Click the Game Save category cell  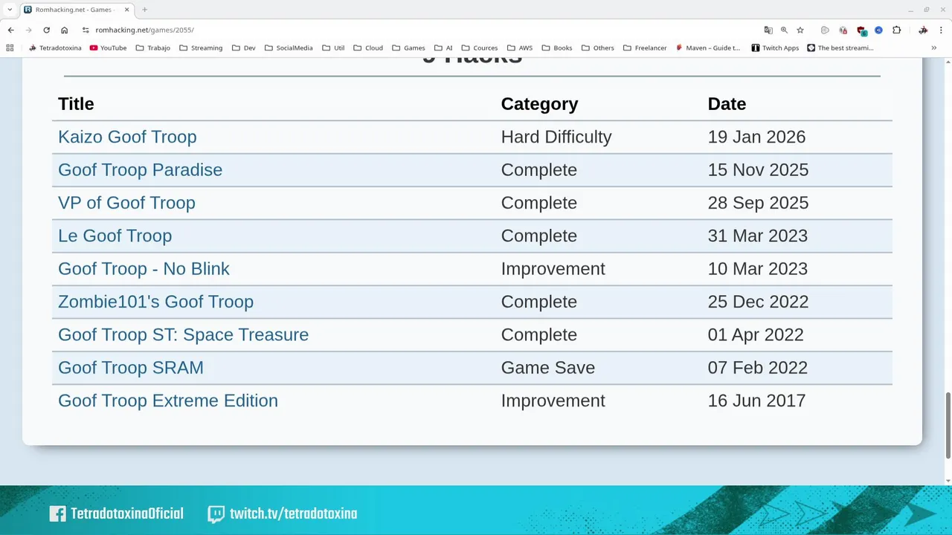point(548,367)
